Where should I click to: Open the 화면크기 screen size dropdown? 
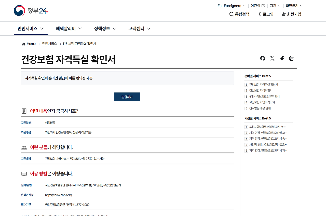[x=294, y=6]
